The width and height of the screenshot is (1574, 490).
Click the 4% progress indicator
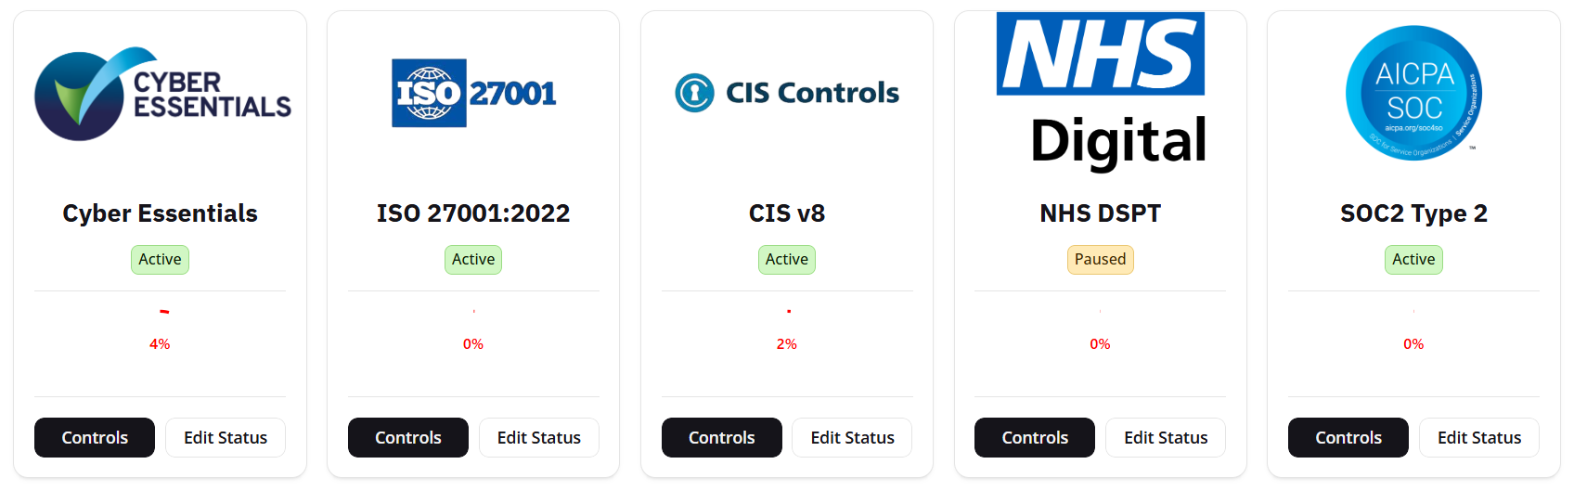tap(160, 343)
